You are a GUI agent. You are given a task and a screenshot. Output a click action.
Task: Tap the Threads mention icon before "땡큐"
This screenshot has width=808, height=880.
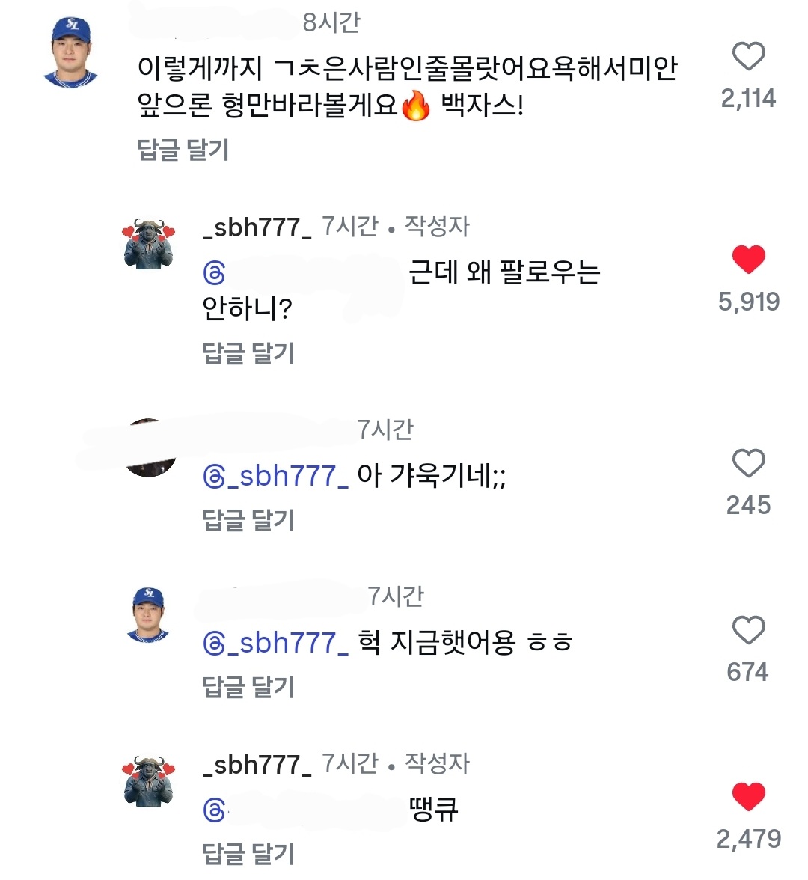click(x=215, y=810)
